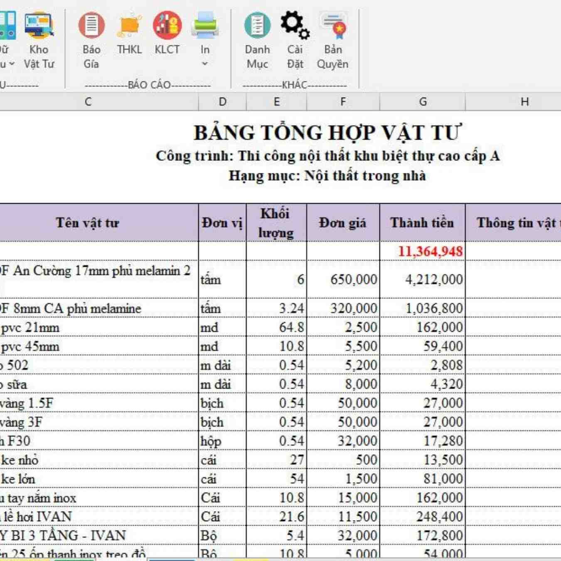Select the 650,000 unit price cell
The height and width of the screenshot is (561, 561).
[343, 279]
